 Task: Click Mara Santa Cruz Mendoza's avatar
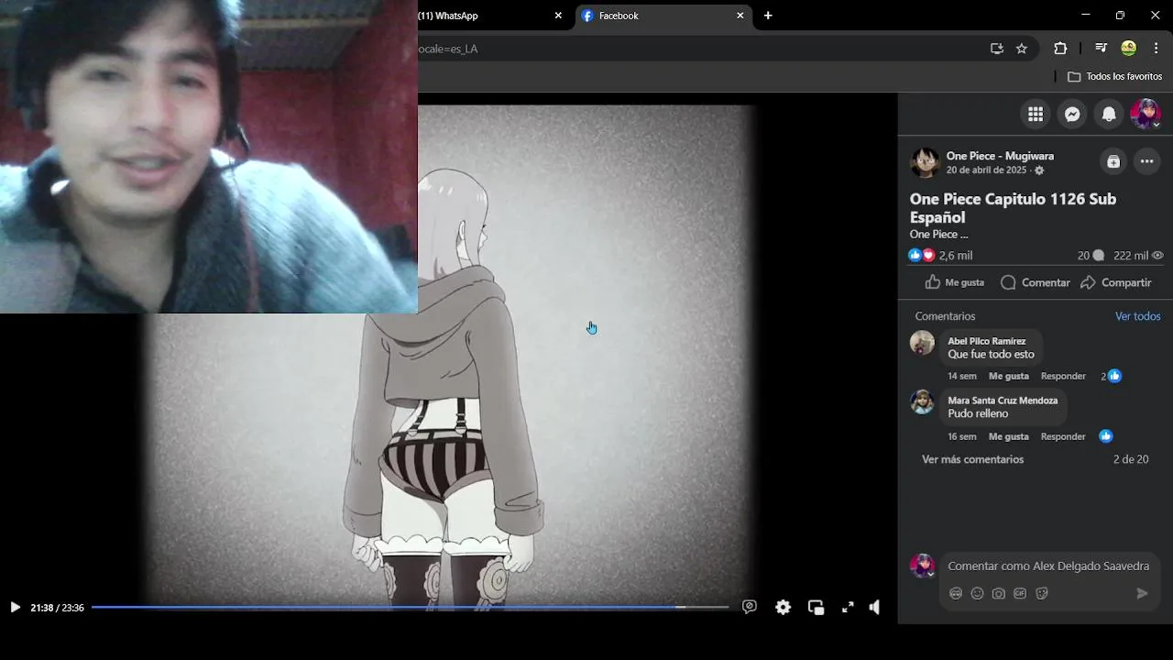click(x=922, y=402)
